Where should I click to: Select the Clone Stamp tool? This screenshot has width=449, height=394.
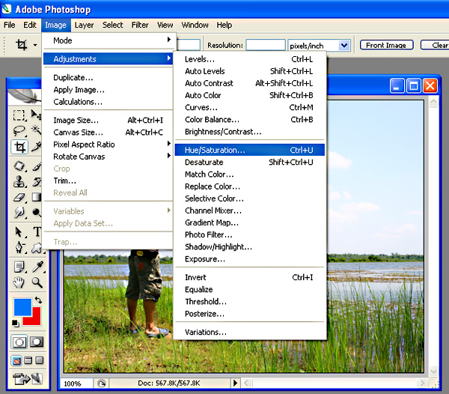click(x=19, y=182)
